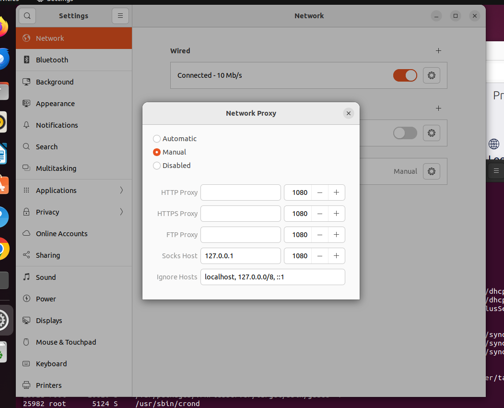Image resolution: width=504 pixels, height=408 pixels.
Task: Open the Network settings panel
Action: (x=74, y=38)
